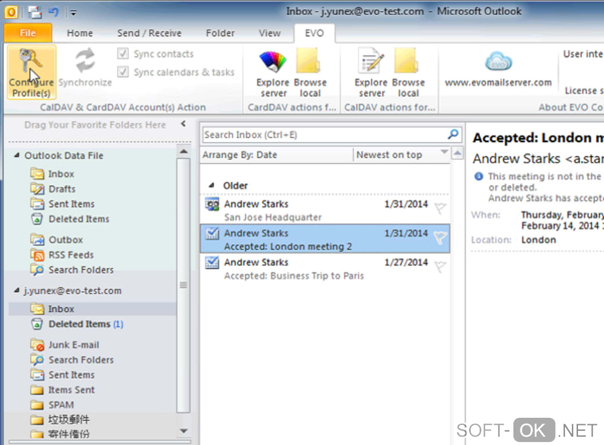Switch to the Home tab
The image size is (604, 445).
coord(80,33)
